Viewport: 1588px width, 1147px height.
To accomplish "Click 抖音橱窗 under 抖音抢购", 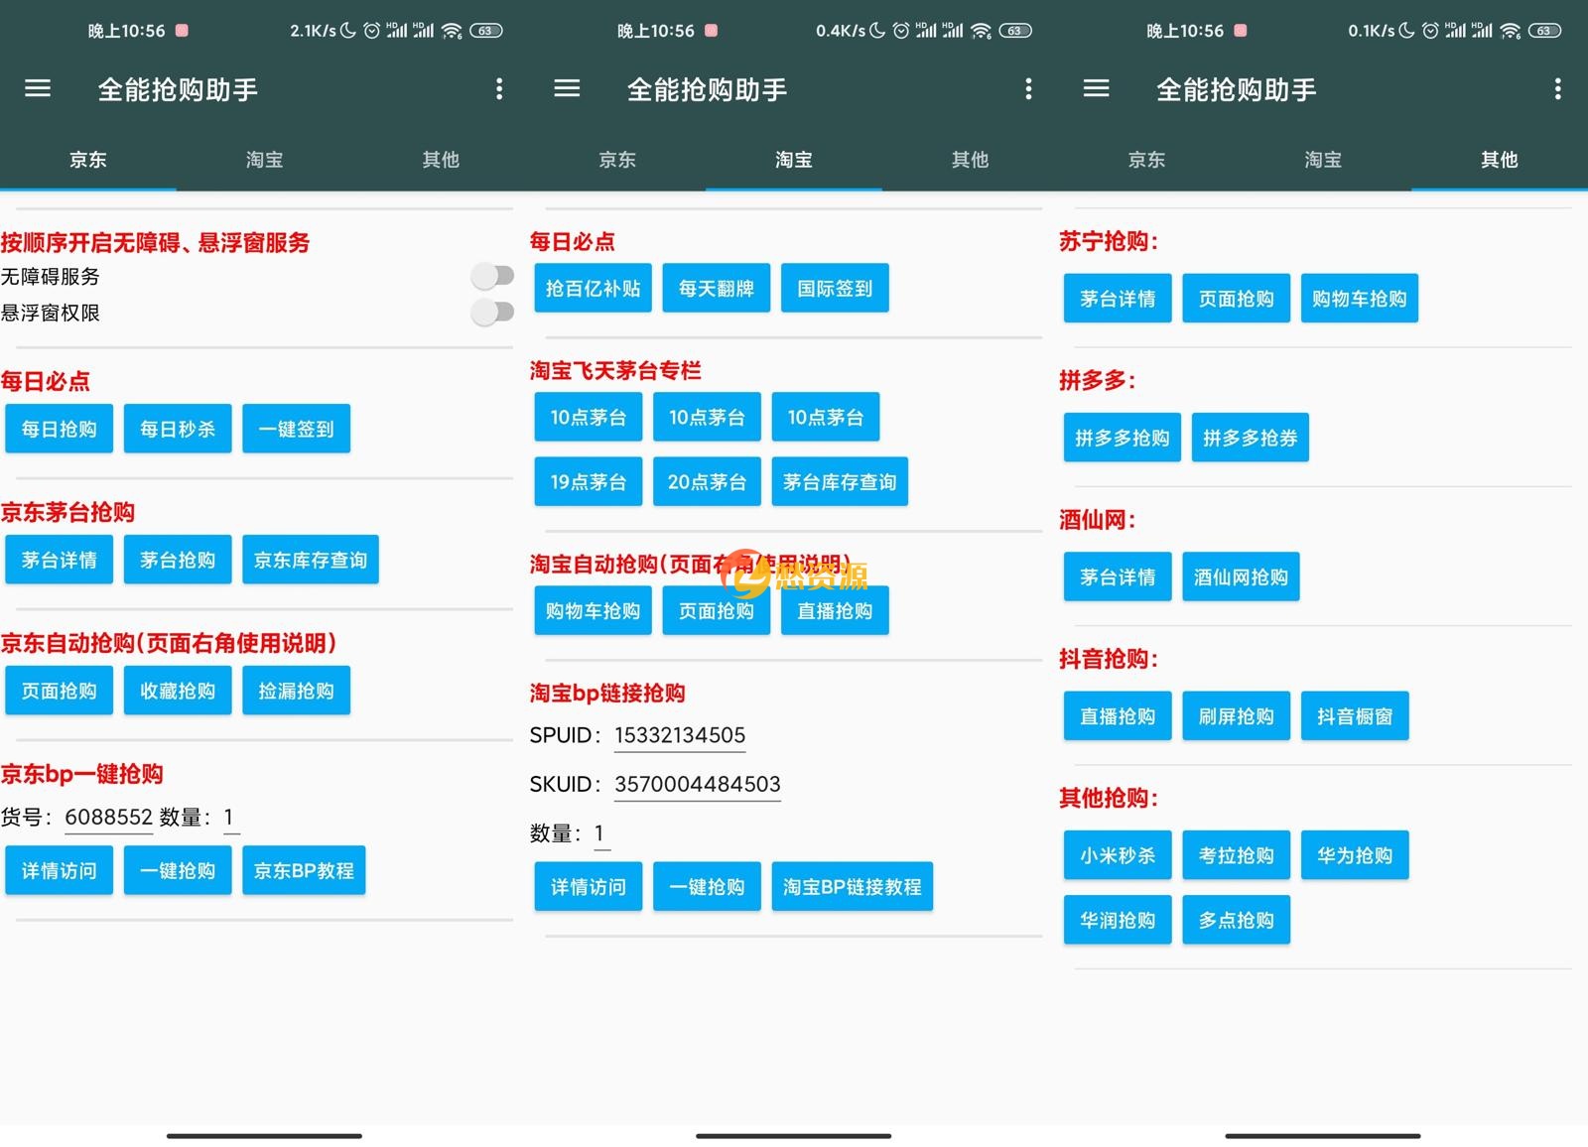I will (1355, 715).
